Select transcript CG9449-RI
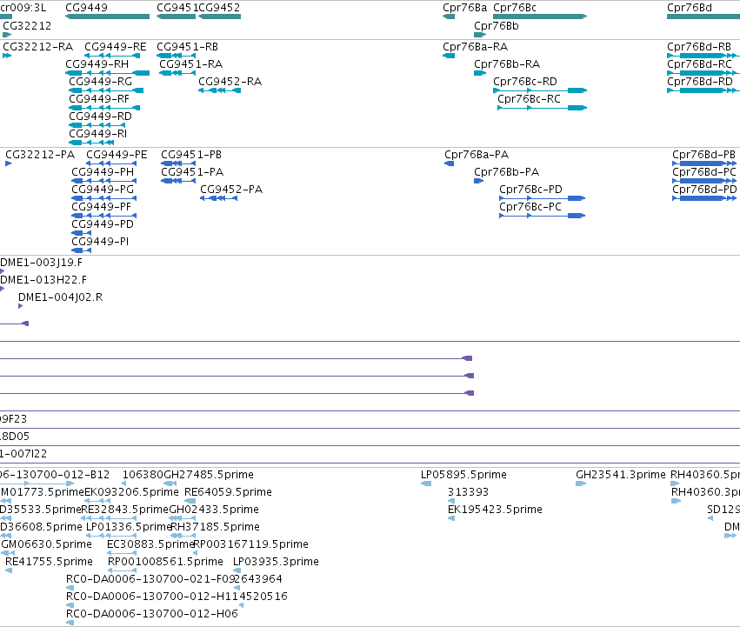 click(x=98, y=134)
